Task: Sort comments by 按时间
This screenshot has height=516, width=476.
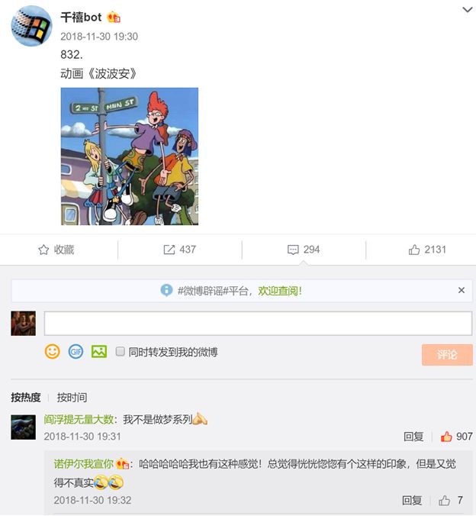Action: (72, 398)
